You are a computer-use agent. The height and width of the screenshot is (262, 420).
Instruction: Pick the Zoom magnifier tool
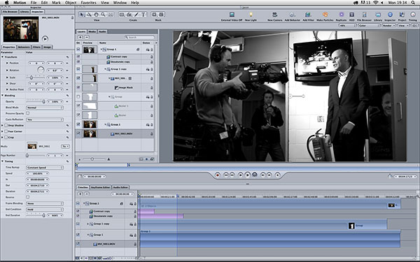click(103, 15)
